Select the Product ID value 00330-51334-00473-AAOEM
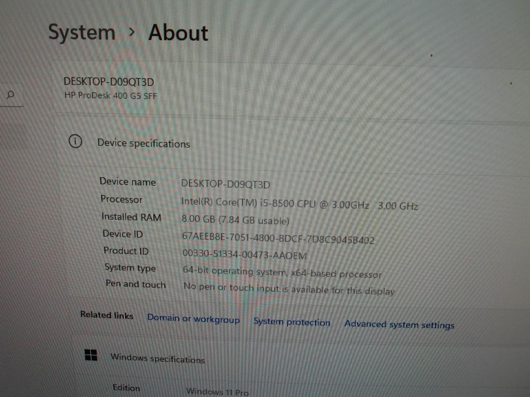Screen dimensions: 530x397 [245, 254]
